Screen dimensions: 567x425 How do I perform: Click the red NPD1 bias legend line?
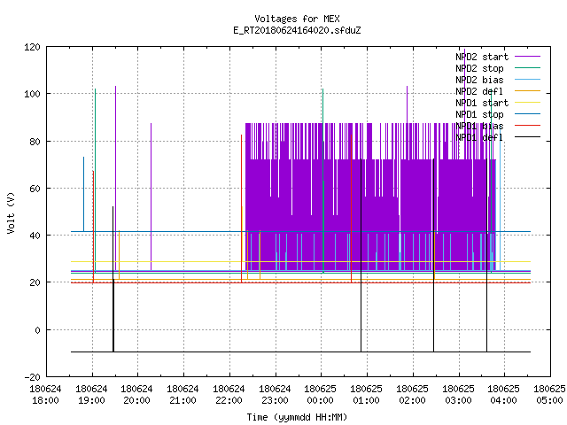click(x=527, y=126)
